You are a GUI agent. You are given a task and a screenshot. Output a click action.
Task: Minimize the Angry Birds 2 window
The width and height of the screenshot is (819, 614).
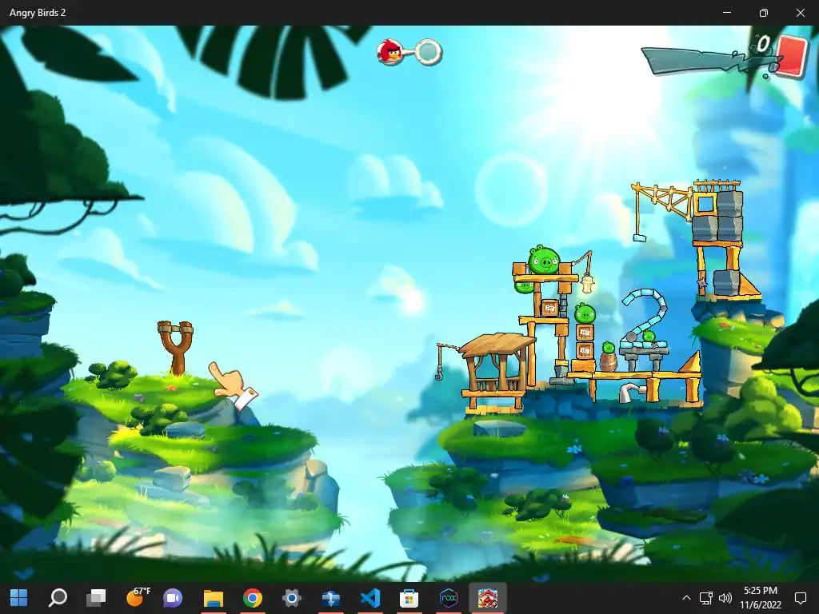pos(726,13)
